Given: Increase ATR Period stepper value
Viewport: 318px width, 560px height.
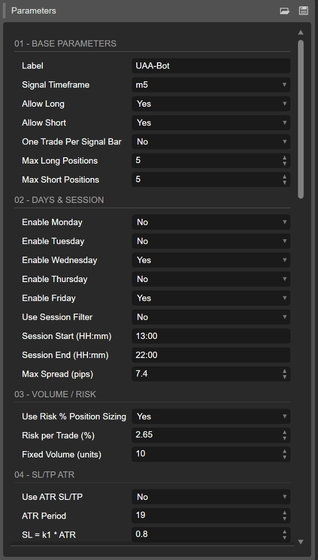Looking at the screenshot, I should tap(285, 513).
